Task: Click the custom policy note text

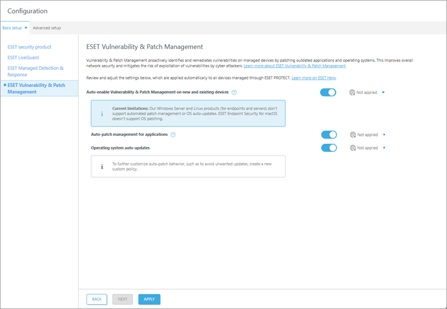Action: tap(192, 167)
